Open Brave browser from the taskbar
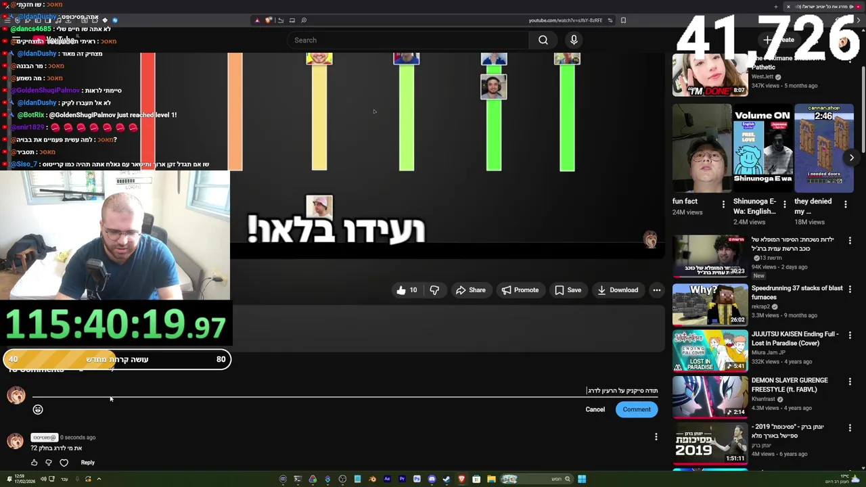866x487 pixels. click(x=461, y=479)
